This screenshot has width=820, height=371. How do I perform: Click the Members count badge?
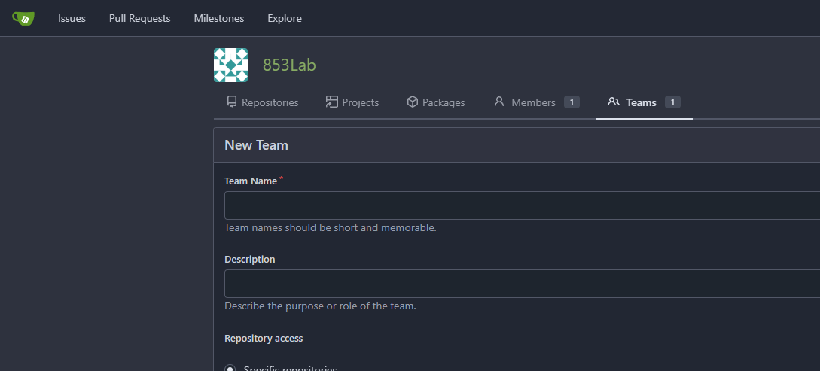(x=572, y=102)
